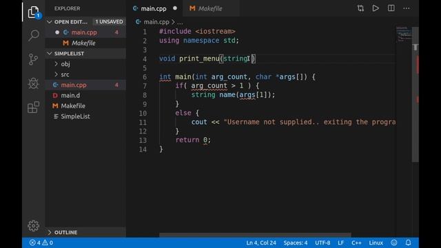The width and height of the screenshot is (441, 248).
Task: Click the warnings count in status bar
Action: click(x=48, y=242)
